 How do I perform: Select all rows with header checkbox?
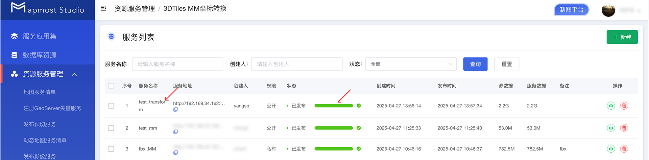coord(111,86)
